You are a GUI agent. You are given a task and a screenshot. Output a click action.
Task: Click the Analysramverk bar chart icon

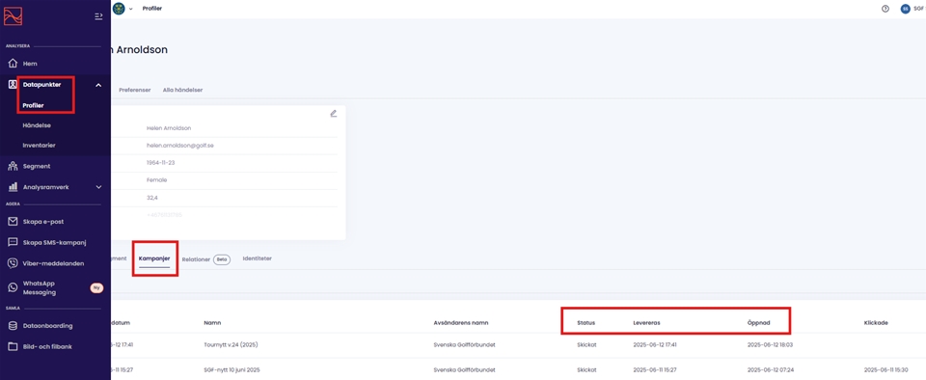click(13, 186)
